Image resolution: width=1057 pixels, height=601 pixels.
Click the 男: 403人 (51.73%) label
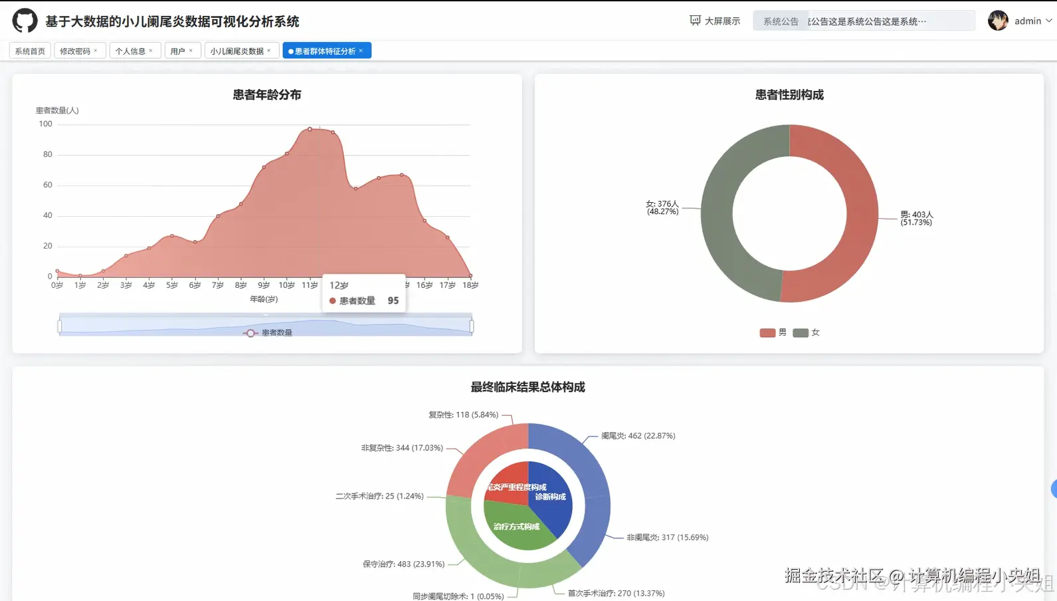tap(917, 218)
